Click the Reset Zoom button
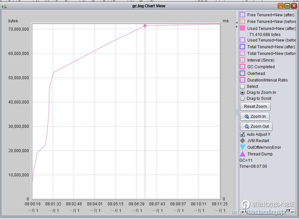 255,107
